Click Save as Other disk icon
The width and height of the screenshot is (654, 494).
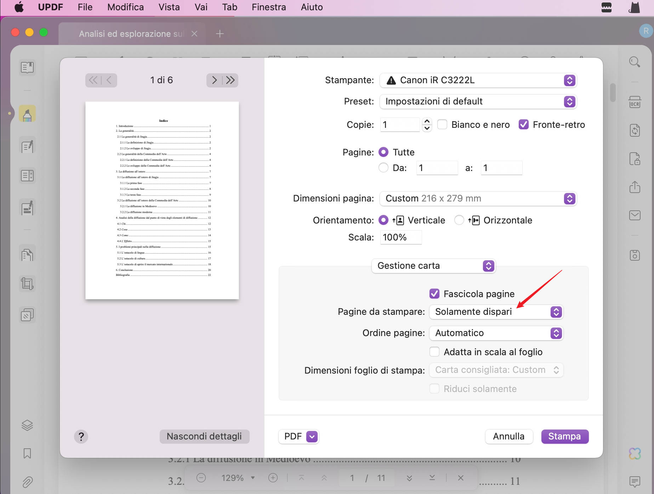(635, 255)
